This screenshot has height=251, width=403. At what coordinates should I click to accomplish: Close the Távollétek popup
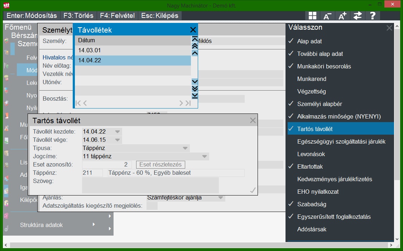(x=193, y=30)
